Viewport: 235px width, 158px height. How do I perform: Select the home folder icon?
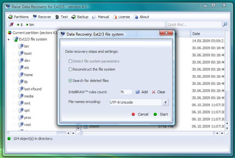coord(21,75)
